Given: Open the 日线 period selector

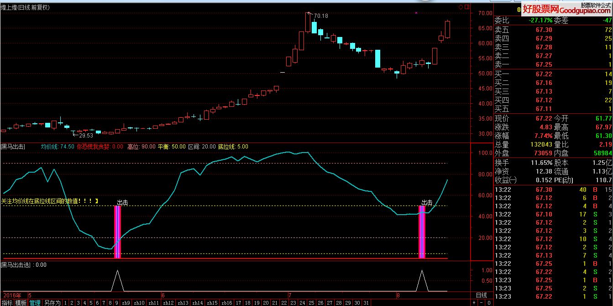Looking at the screenshot, I should [x=482, y=295].
